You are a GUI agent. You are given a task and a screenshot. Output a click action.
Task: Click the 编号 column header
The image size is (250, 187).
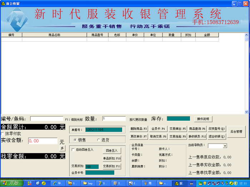(11, 35)
